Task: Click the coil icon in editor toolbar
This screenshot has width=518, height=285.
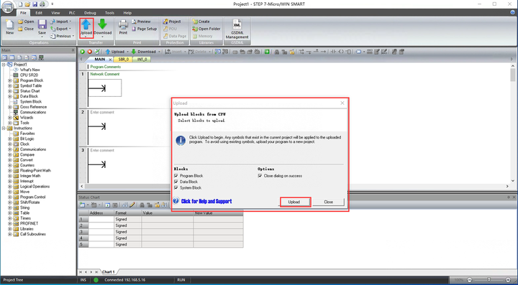Action: click(341, 52)
